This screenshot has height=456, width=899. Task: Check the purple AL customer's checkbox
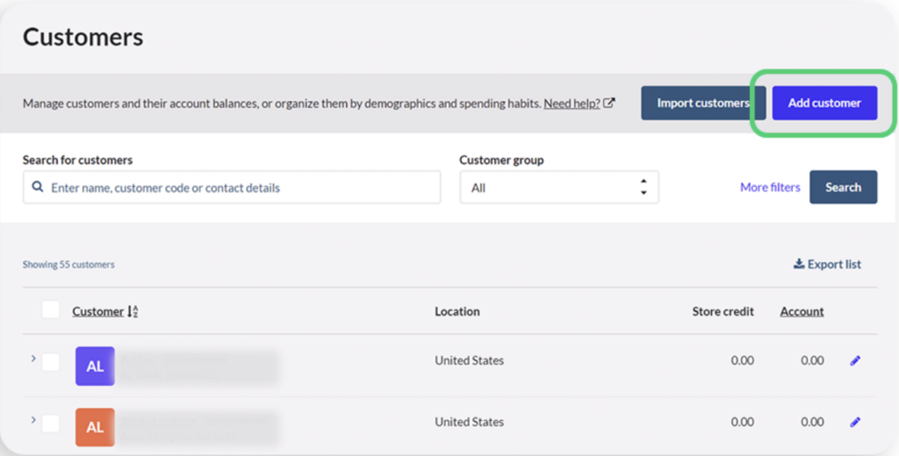(x=50, y=362)
